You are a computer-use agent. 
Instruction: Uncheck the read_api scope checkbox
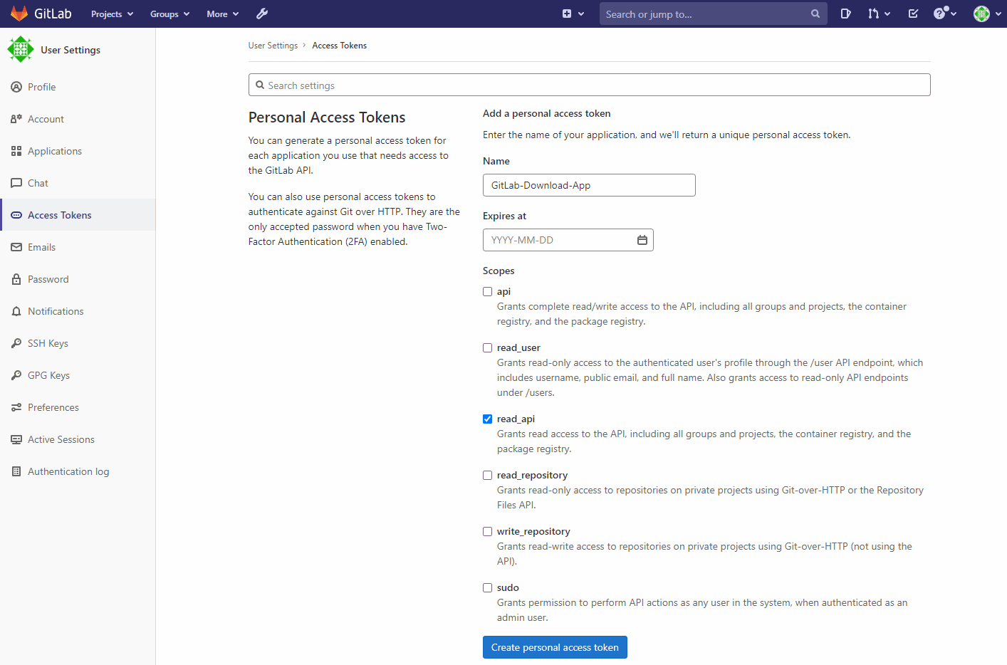click(487, 419)
